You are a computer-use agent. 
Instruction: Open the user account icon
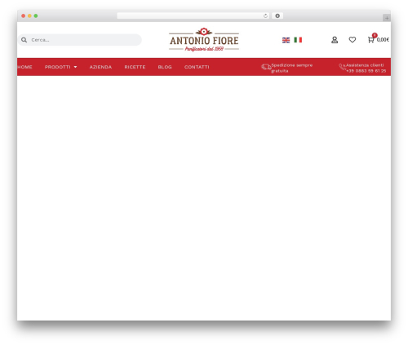[x=335, y=40]
